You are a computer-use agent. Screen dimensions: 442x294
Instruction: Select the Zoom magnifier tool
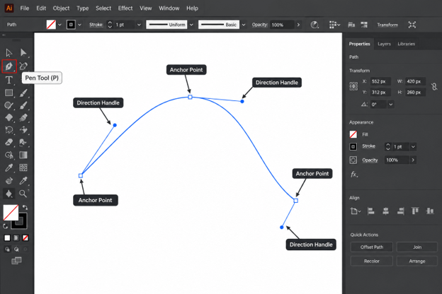(x=23, y=194)
